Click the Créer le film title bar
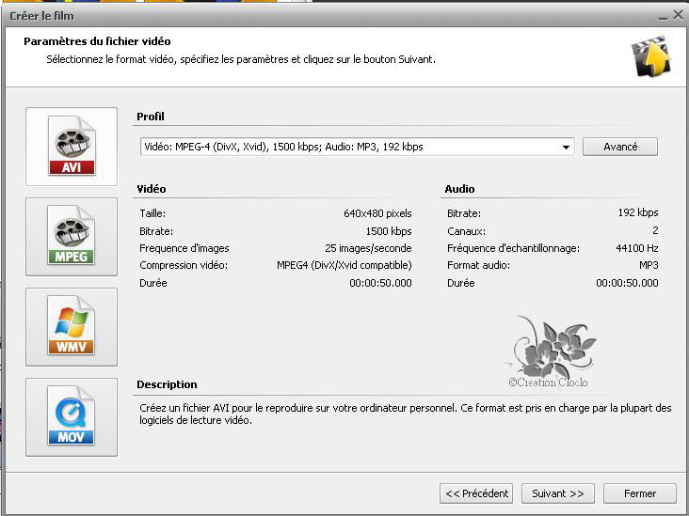The image size is (689, 516). (282, 16)
